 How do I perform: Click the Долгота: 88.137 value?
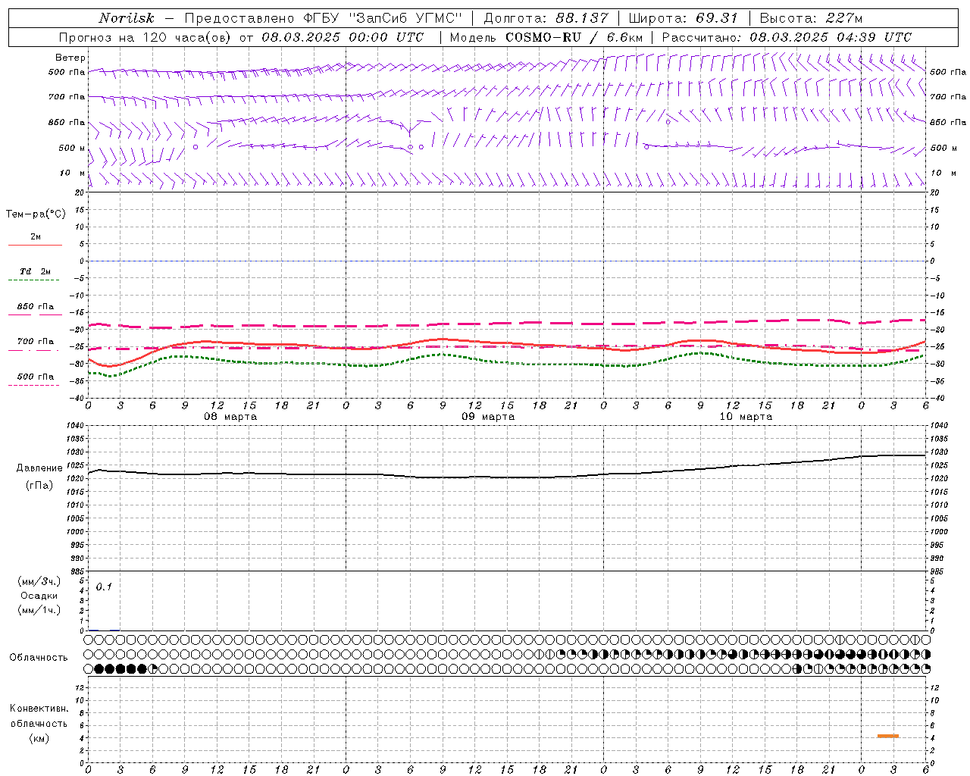546,19
